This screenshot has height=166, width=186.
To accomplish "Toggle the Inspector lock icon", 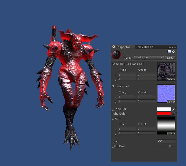I will tap(170, 47).
